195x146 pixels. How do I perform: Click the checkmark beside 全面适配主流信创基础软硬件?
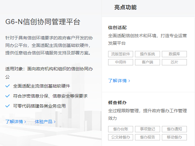coord(8,86)
